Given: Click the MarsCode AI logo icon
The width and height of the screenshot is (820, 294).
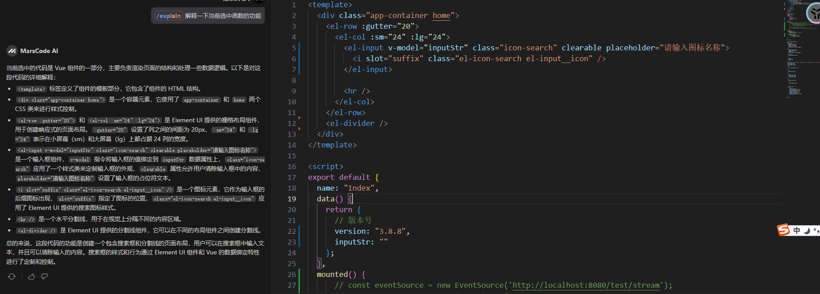Looking at the screenshot, I should [12, 51].
